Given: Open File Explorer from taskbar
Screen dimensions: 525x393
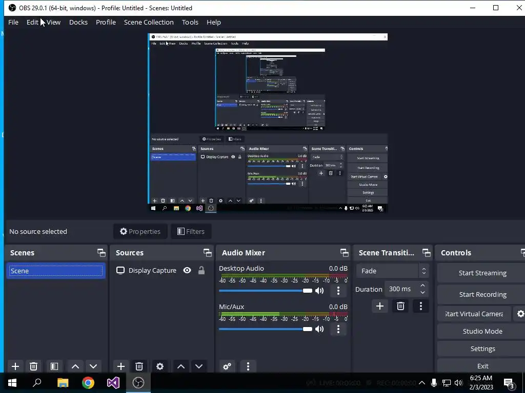Looking at the screenshot, I should (x=63, y=383).
